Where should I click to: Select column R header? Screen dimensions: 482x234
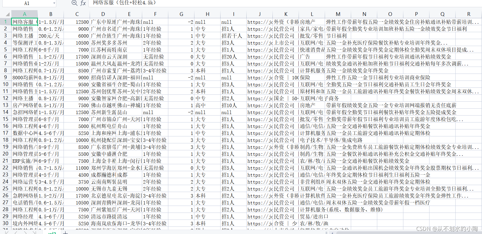coord(469,14)
